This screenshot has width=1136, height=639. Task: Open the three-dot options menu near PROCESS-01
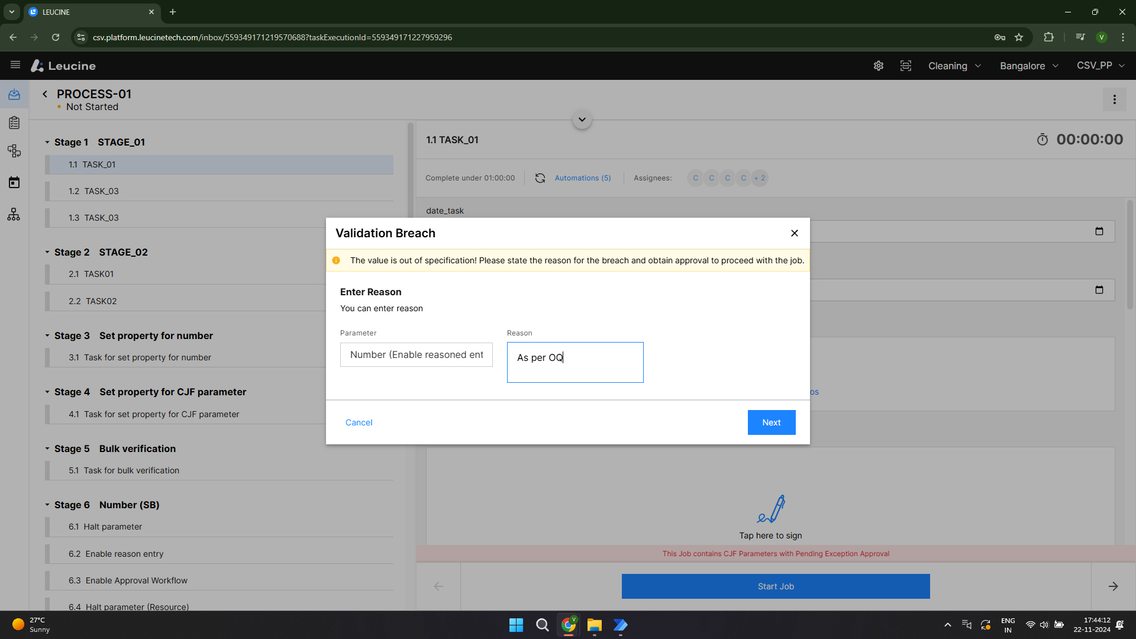(1115, 99)
